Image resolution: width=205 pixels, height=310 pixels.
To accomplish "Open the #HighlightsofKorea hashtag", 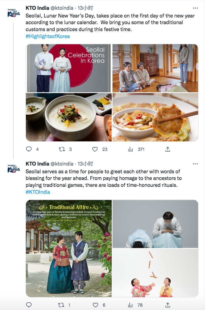I will pos(48,36).
